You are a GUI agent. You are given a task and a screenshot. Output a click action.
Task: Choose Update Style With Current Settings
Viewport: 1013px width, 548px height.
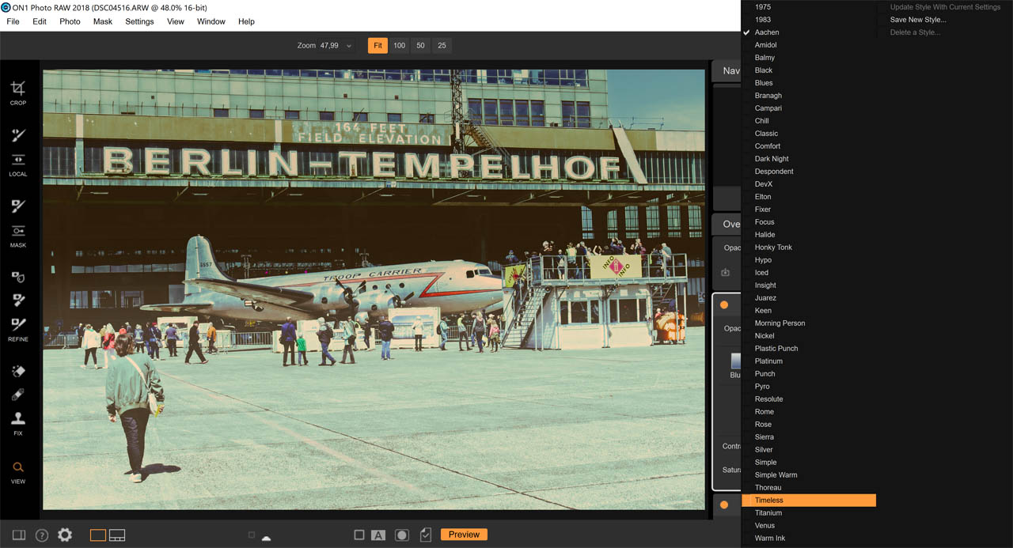tap(943, 7)
